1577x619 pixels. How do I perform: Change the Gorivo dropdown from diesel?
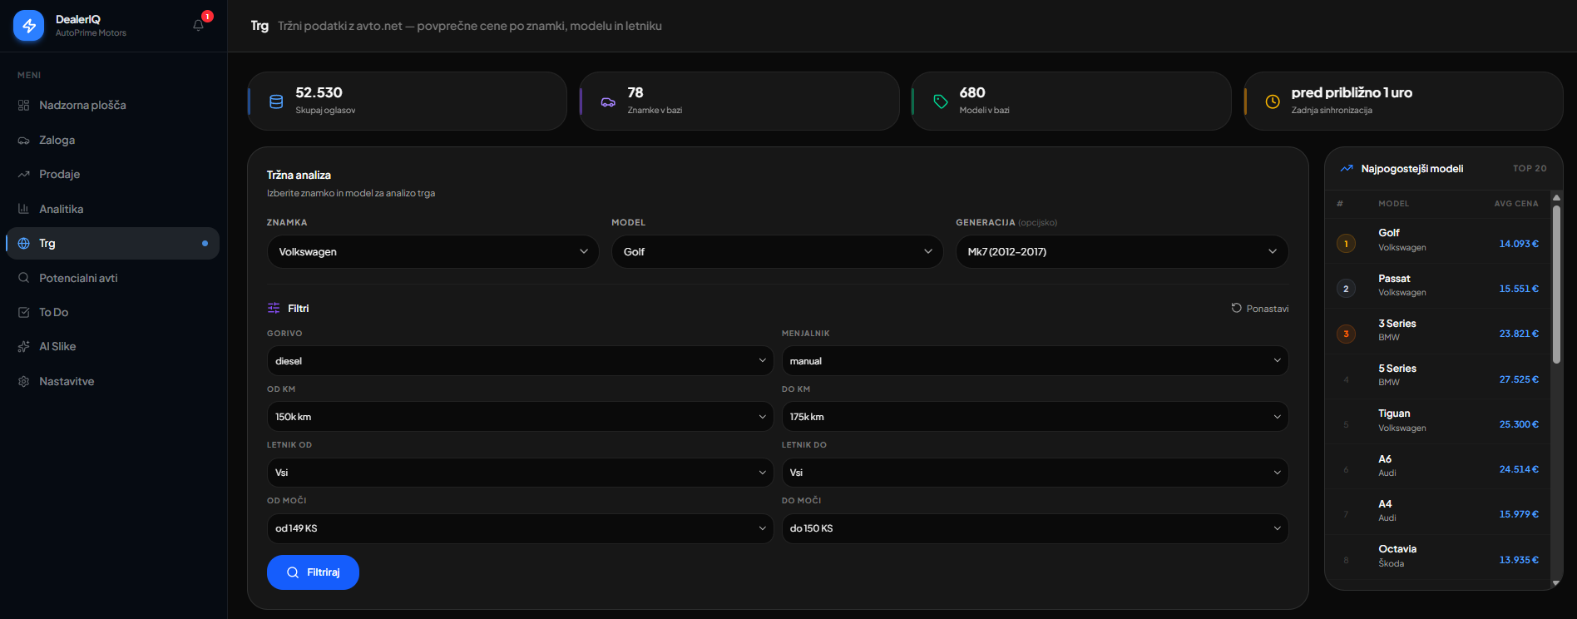pos(520,361)
